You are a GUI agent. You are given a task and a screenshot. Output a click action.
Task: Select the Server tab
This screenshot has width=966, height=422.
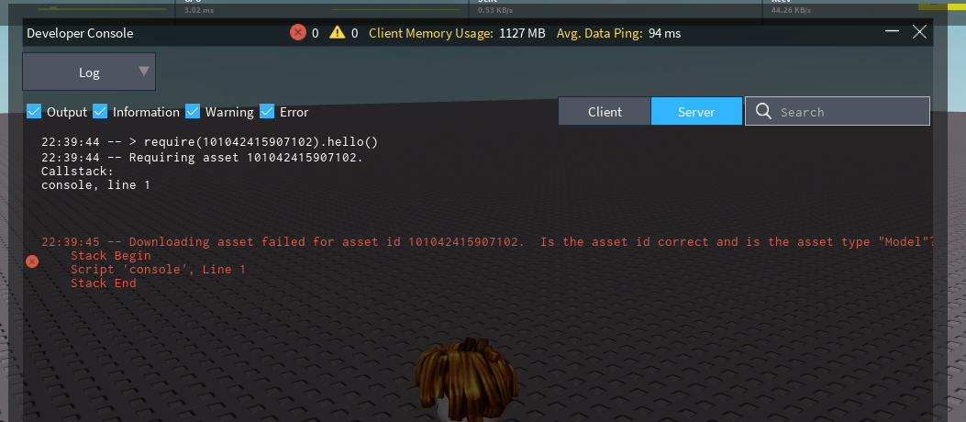pyautogui.click(x=696, y=112)
